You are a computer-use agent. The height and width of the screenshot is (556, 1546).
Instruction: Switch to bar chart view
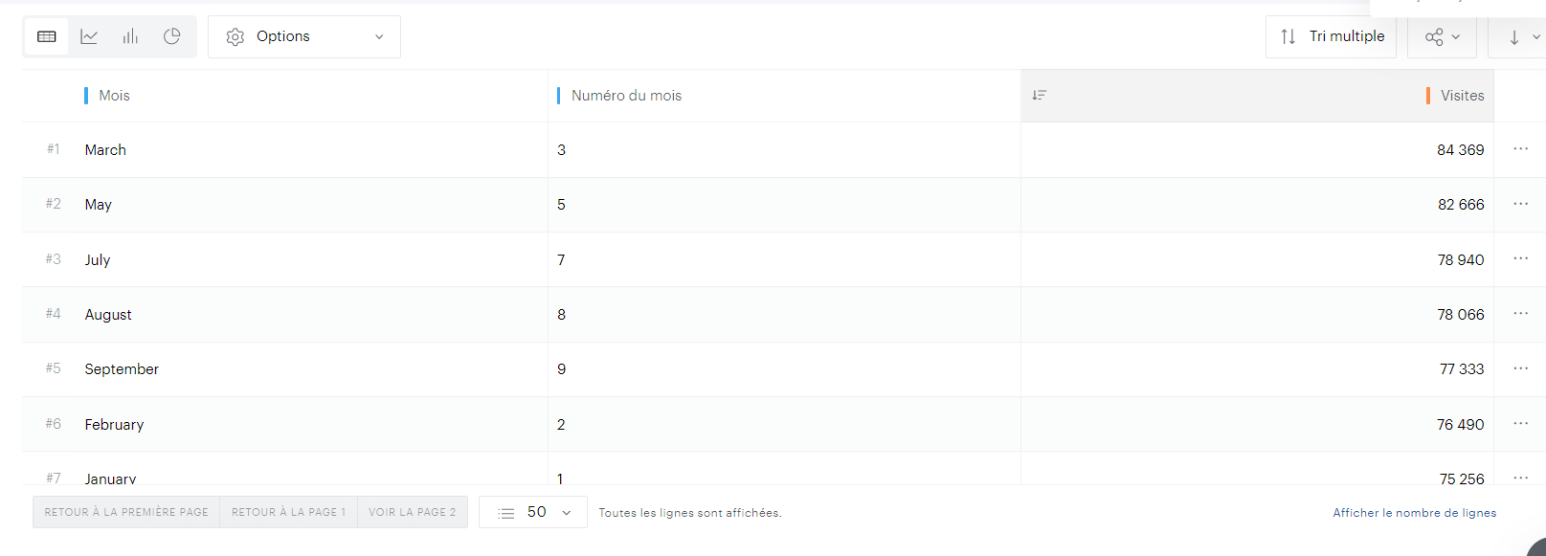click(130, 36)
